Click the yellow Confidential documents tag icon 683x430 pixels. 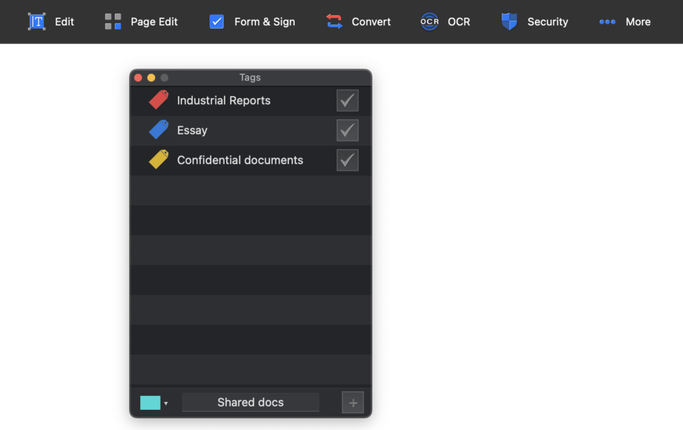pyautogui.click(x=159, y=159)
